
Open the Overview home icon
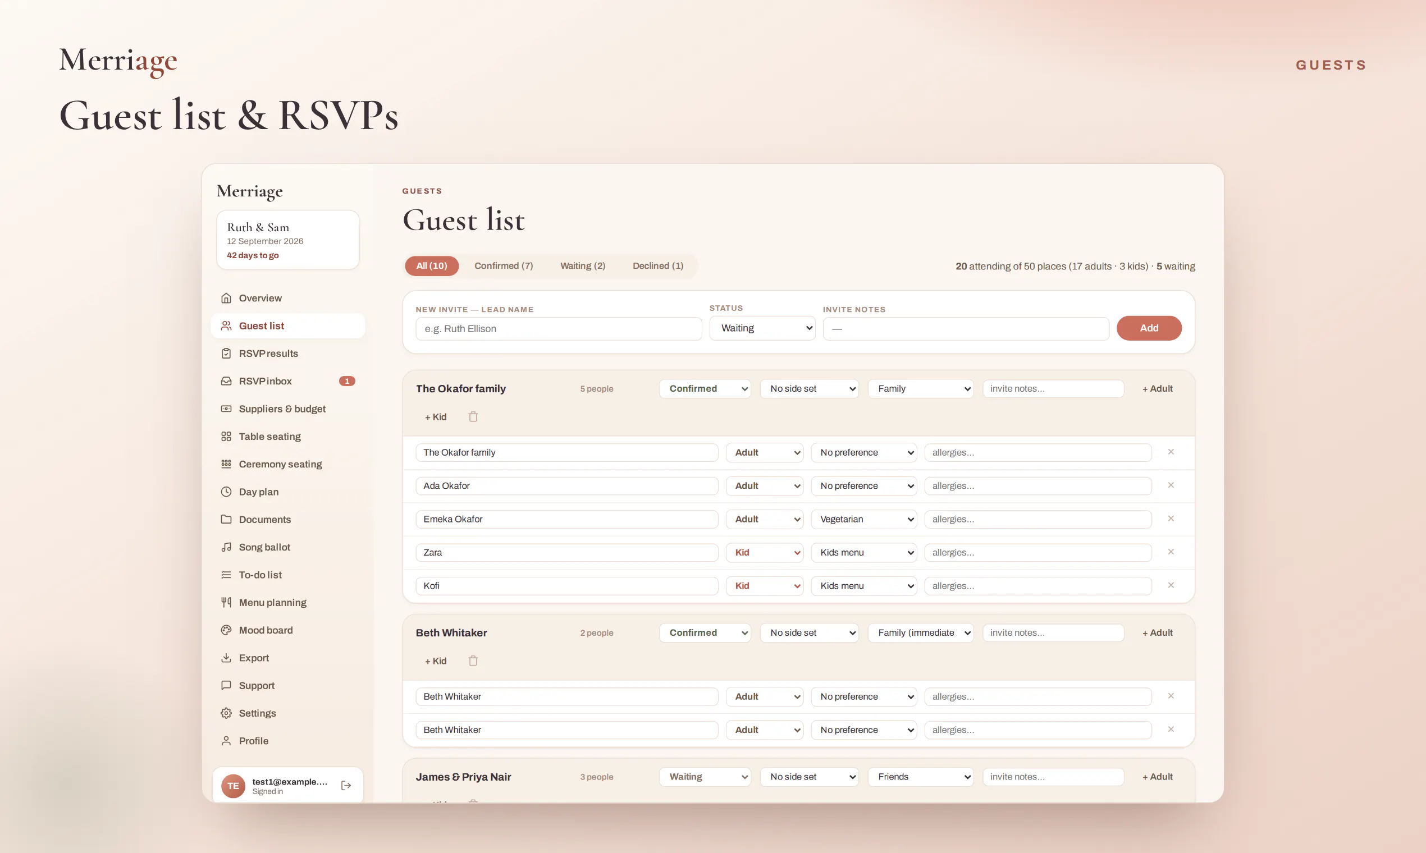coord(226,299)
